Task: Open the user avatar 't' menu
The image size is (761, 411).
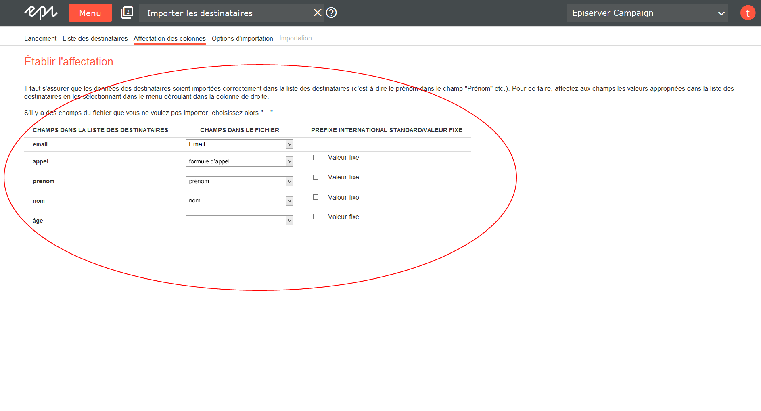Action: click(748, 13)
